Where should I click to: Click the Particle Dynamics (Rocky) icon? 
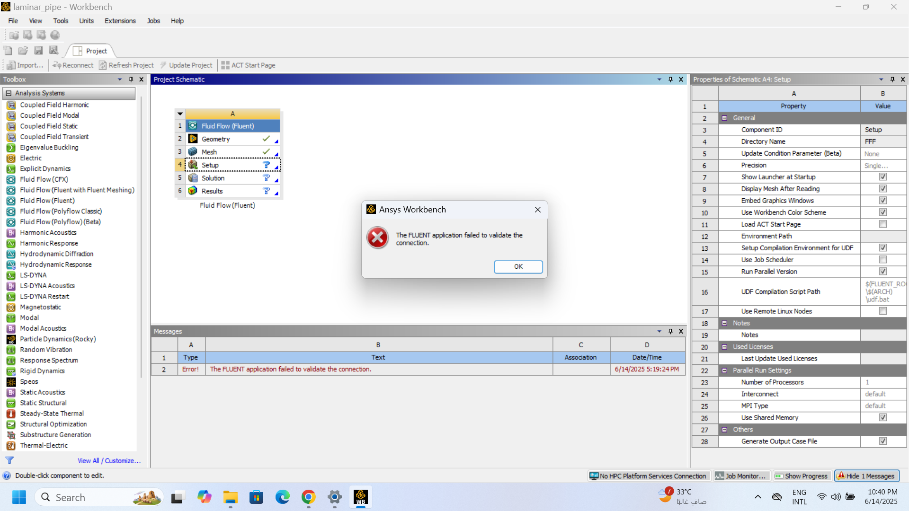click(x=11, y=339)
